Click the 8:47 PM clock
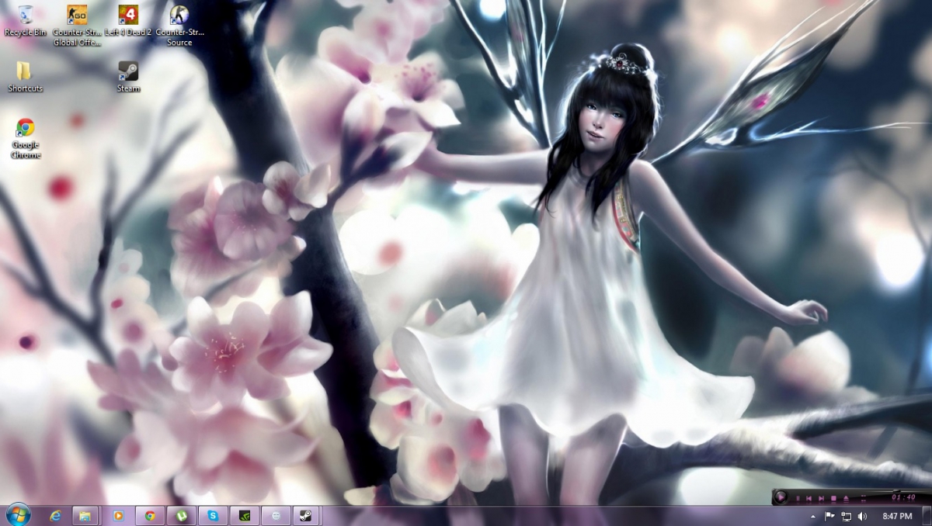 [x=897, y=516]
